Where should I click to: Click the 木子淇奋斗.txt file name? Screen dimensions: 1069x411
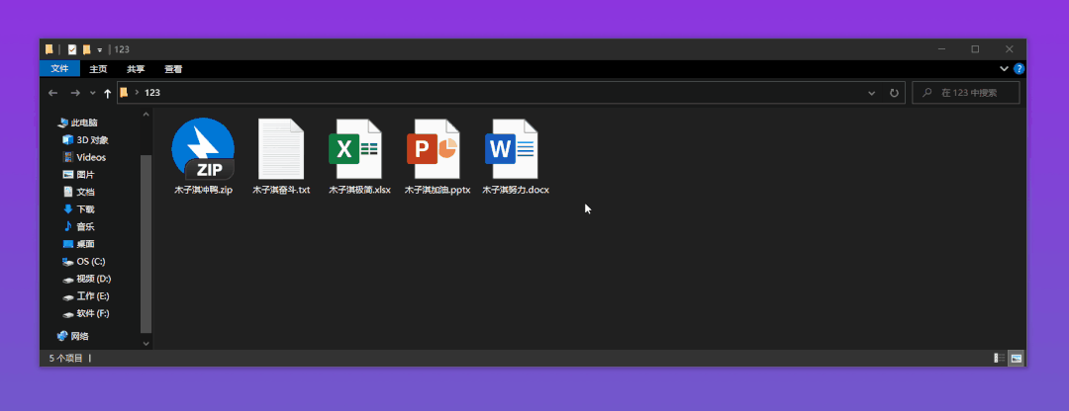point(281,190)
